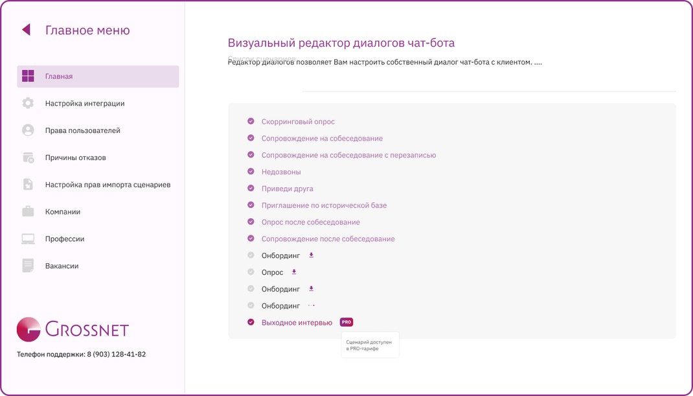
Task: Click the PRO badge beside Выходное интервью
Action: (x=346, y=322)
